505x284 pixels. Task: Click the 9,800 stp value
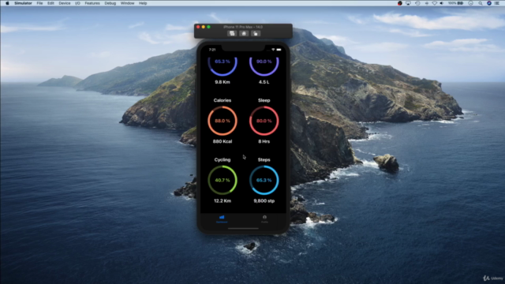264,200
